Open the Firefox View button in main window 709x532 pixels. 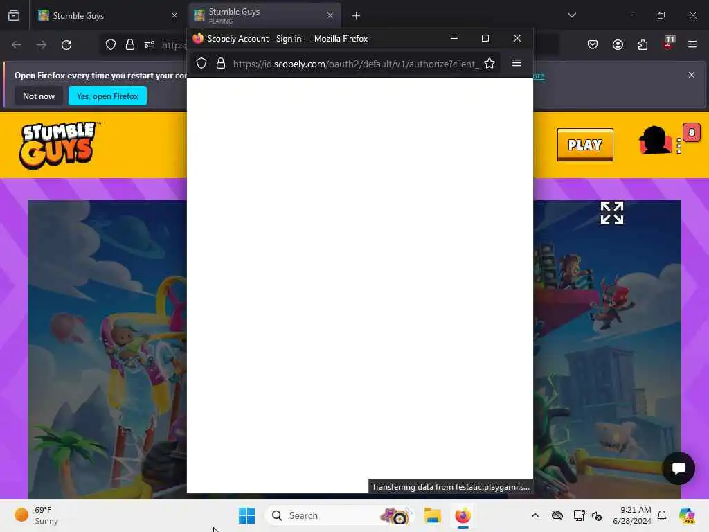click(14, 15)
